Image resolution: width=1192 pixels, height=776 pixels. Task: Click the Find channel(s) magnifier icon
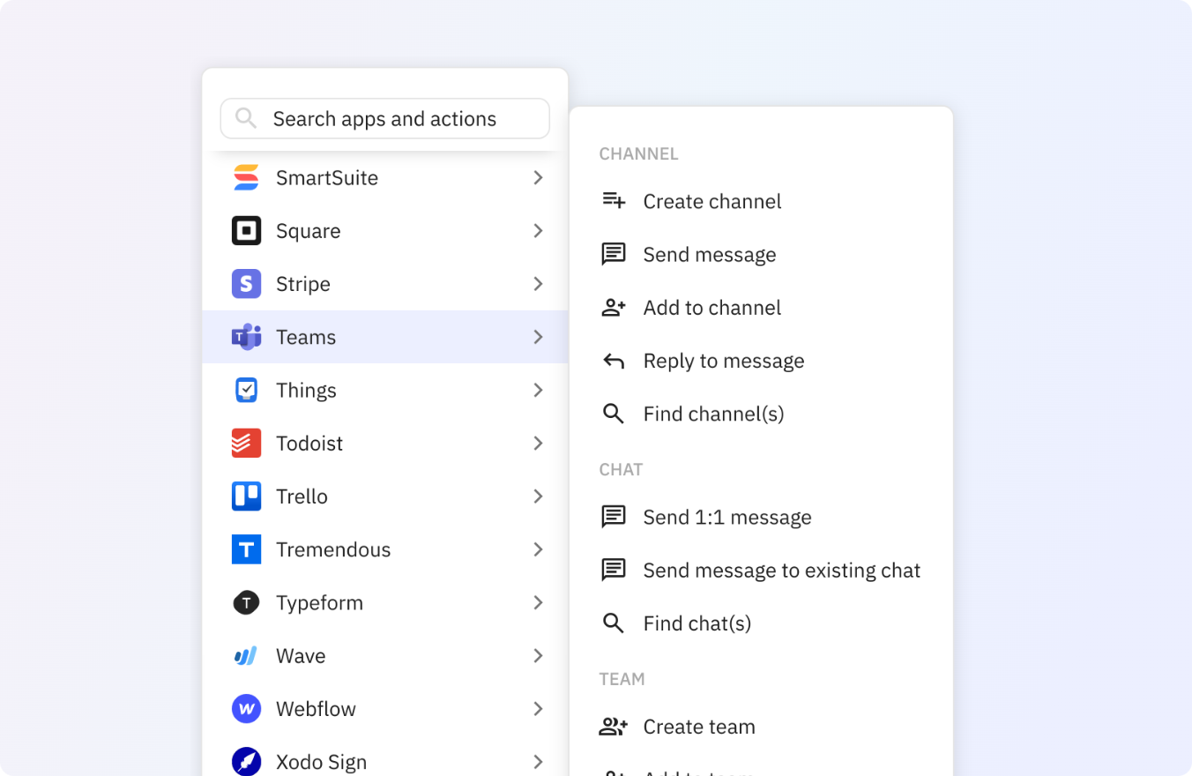pos(614,414)
